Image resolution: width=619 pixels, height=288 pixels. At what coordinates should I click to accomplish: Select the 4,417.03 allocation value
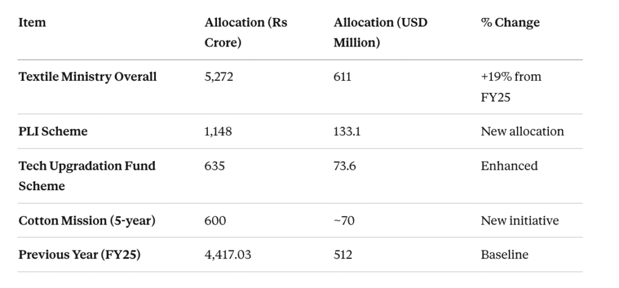tap(228, 255)
